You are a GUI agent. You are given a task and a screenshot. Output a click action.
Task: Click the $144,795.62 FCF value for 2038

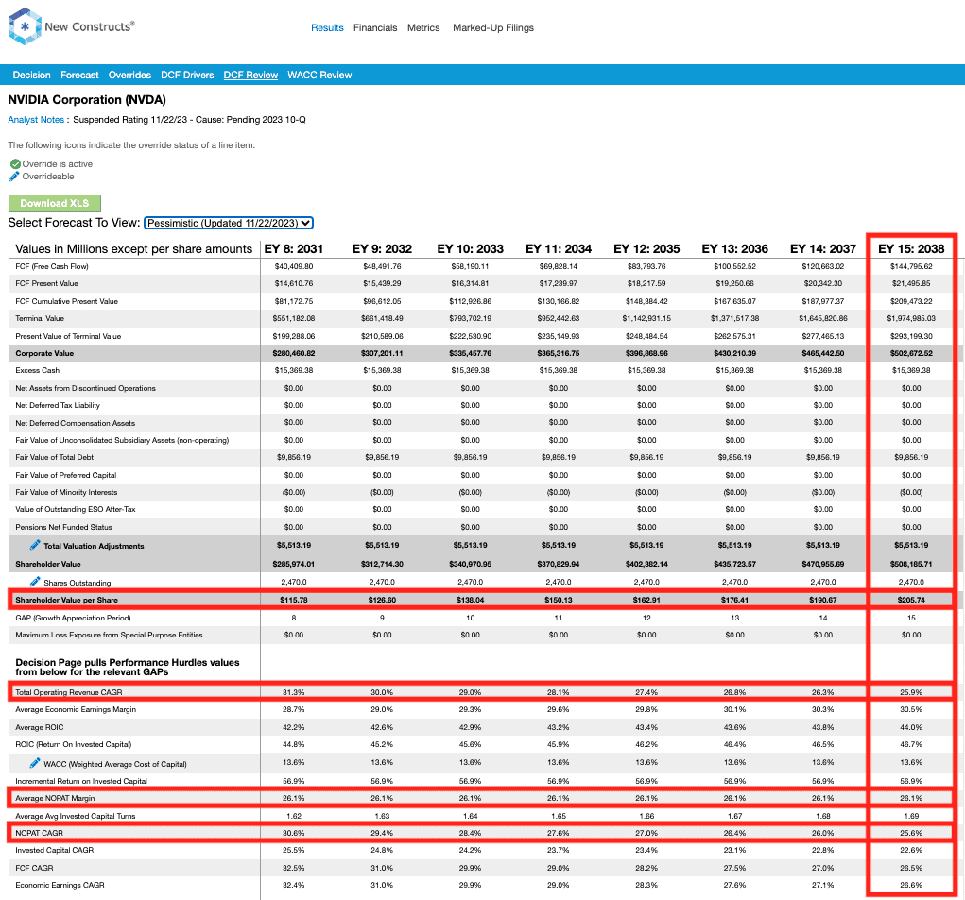911,267
